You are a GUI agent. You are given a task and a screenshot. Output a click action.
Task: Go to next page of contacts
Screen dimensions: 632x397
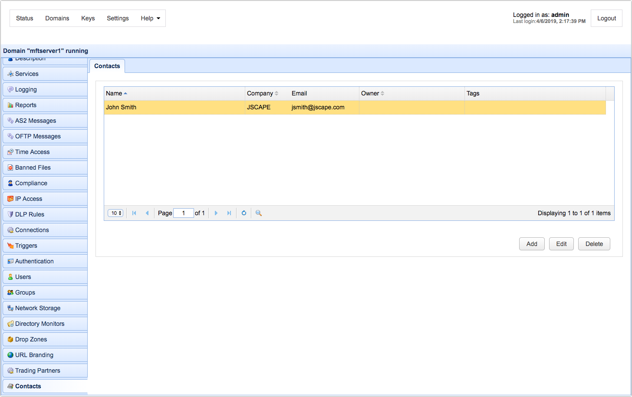216,213
